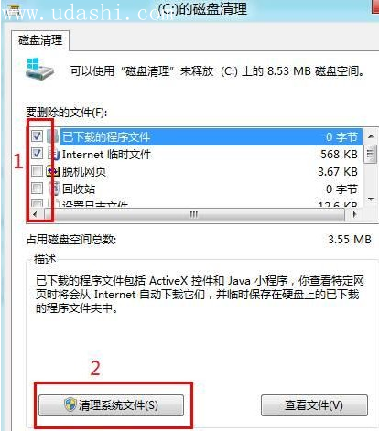Click the vertical scrollbar thumb in file list
379x431 pixels.
pos(370,154)
